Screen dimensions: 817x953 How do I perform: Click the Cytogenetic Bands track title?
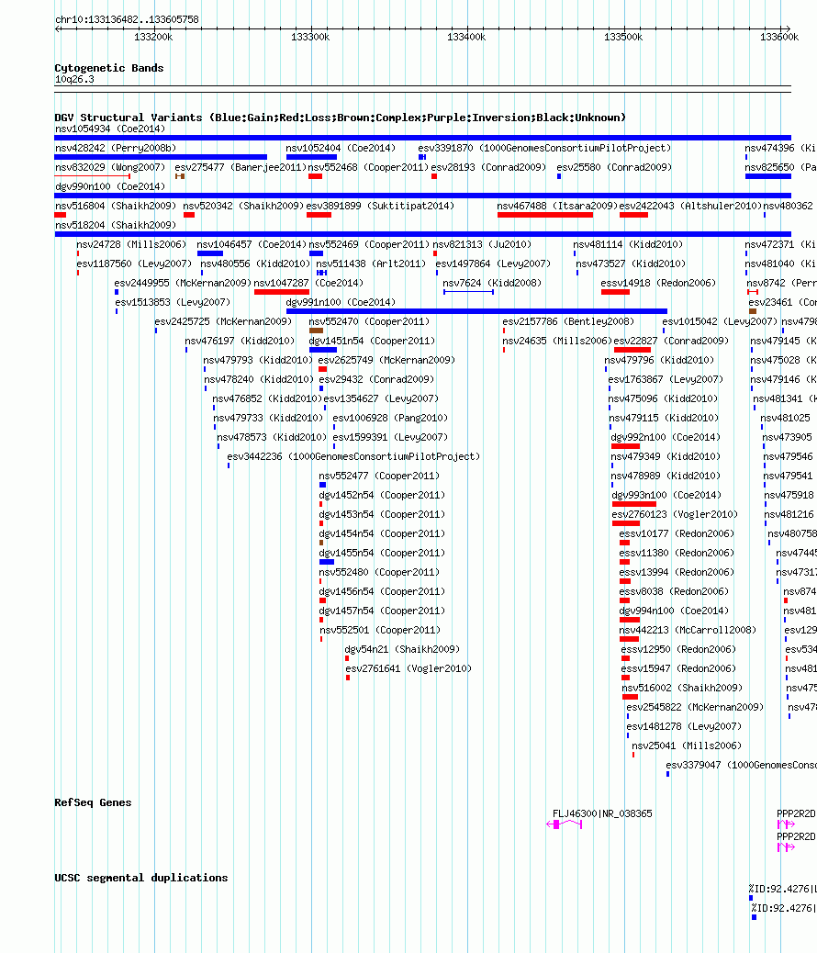coord(109,68)
